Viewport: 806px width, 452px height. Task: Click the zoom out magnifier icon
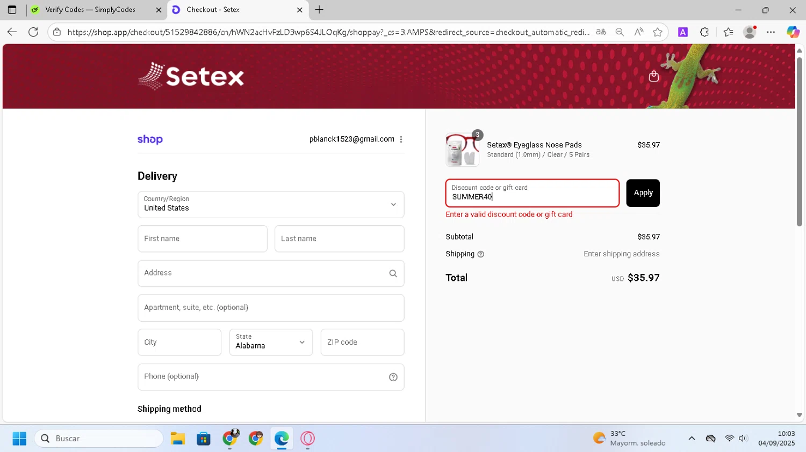pos(620,32)
